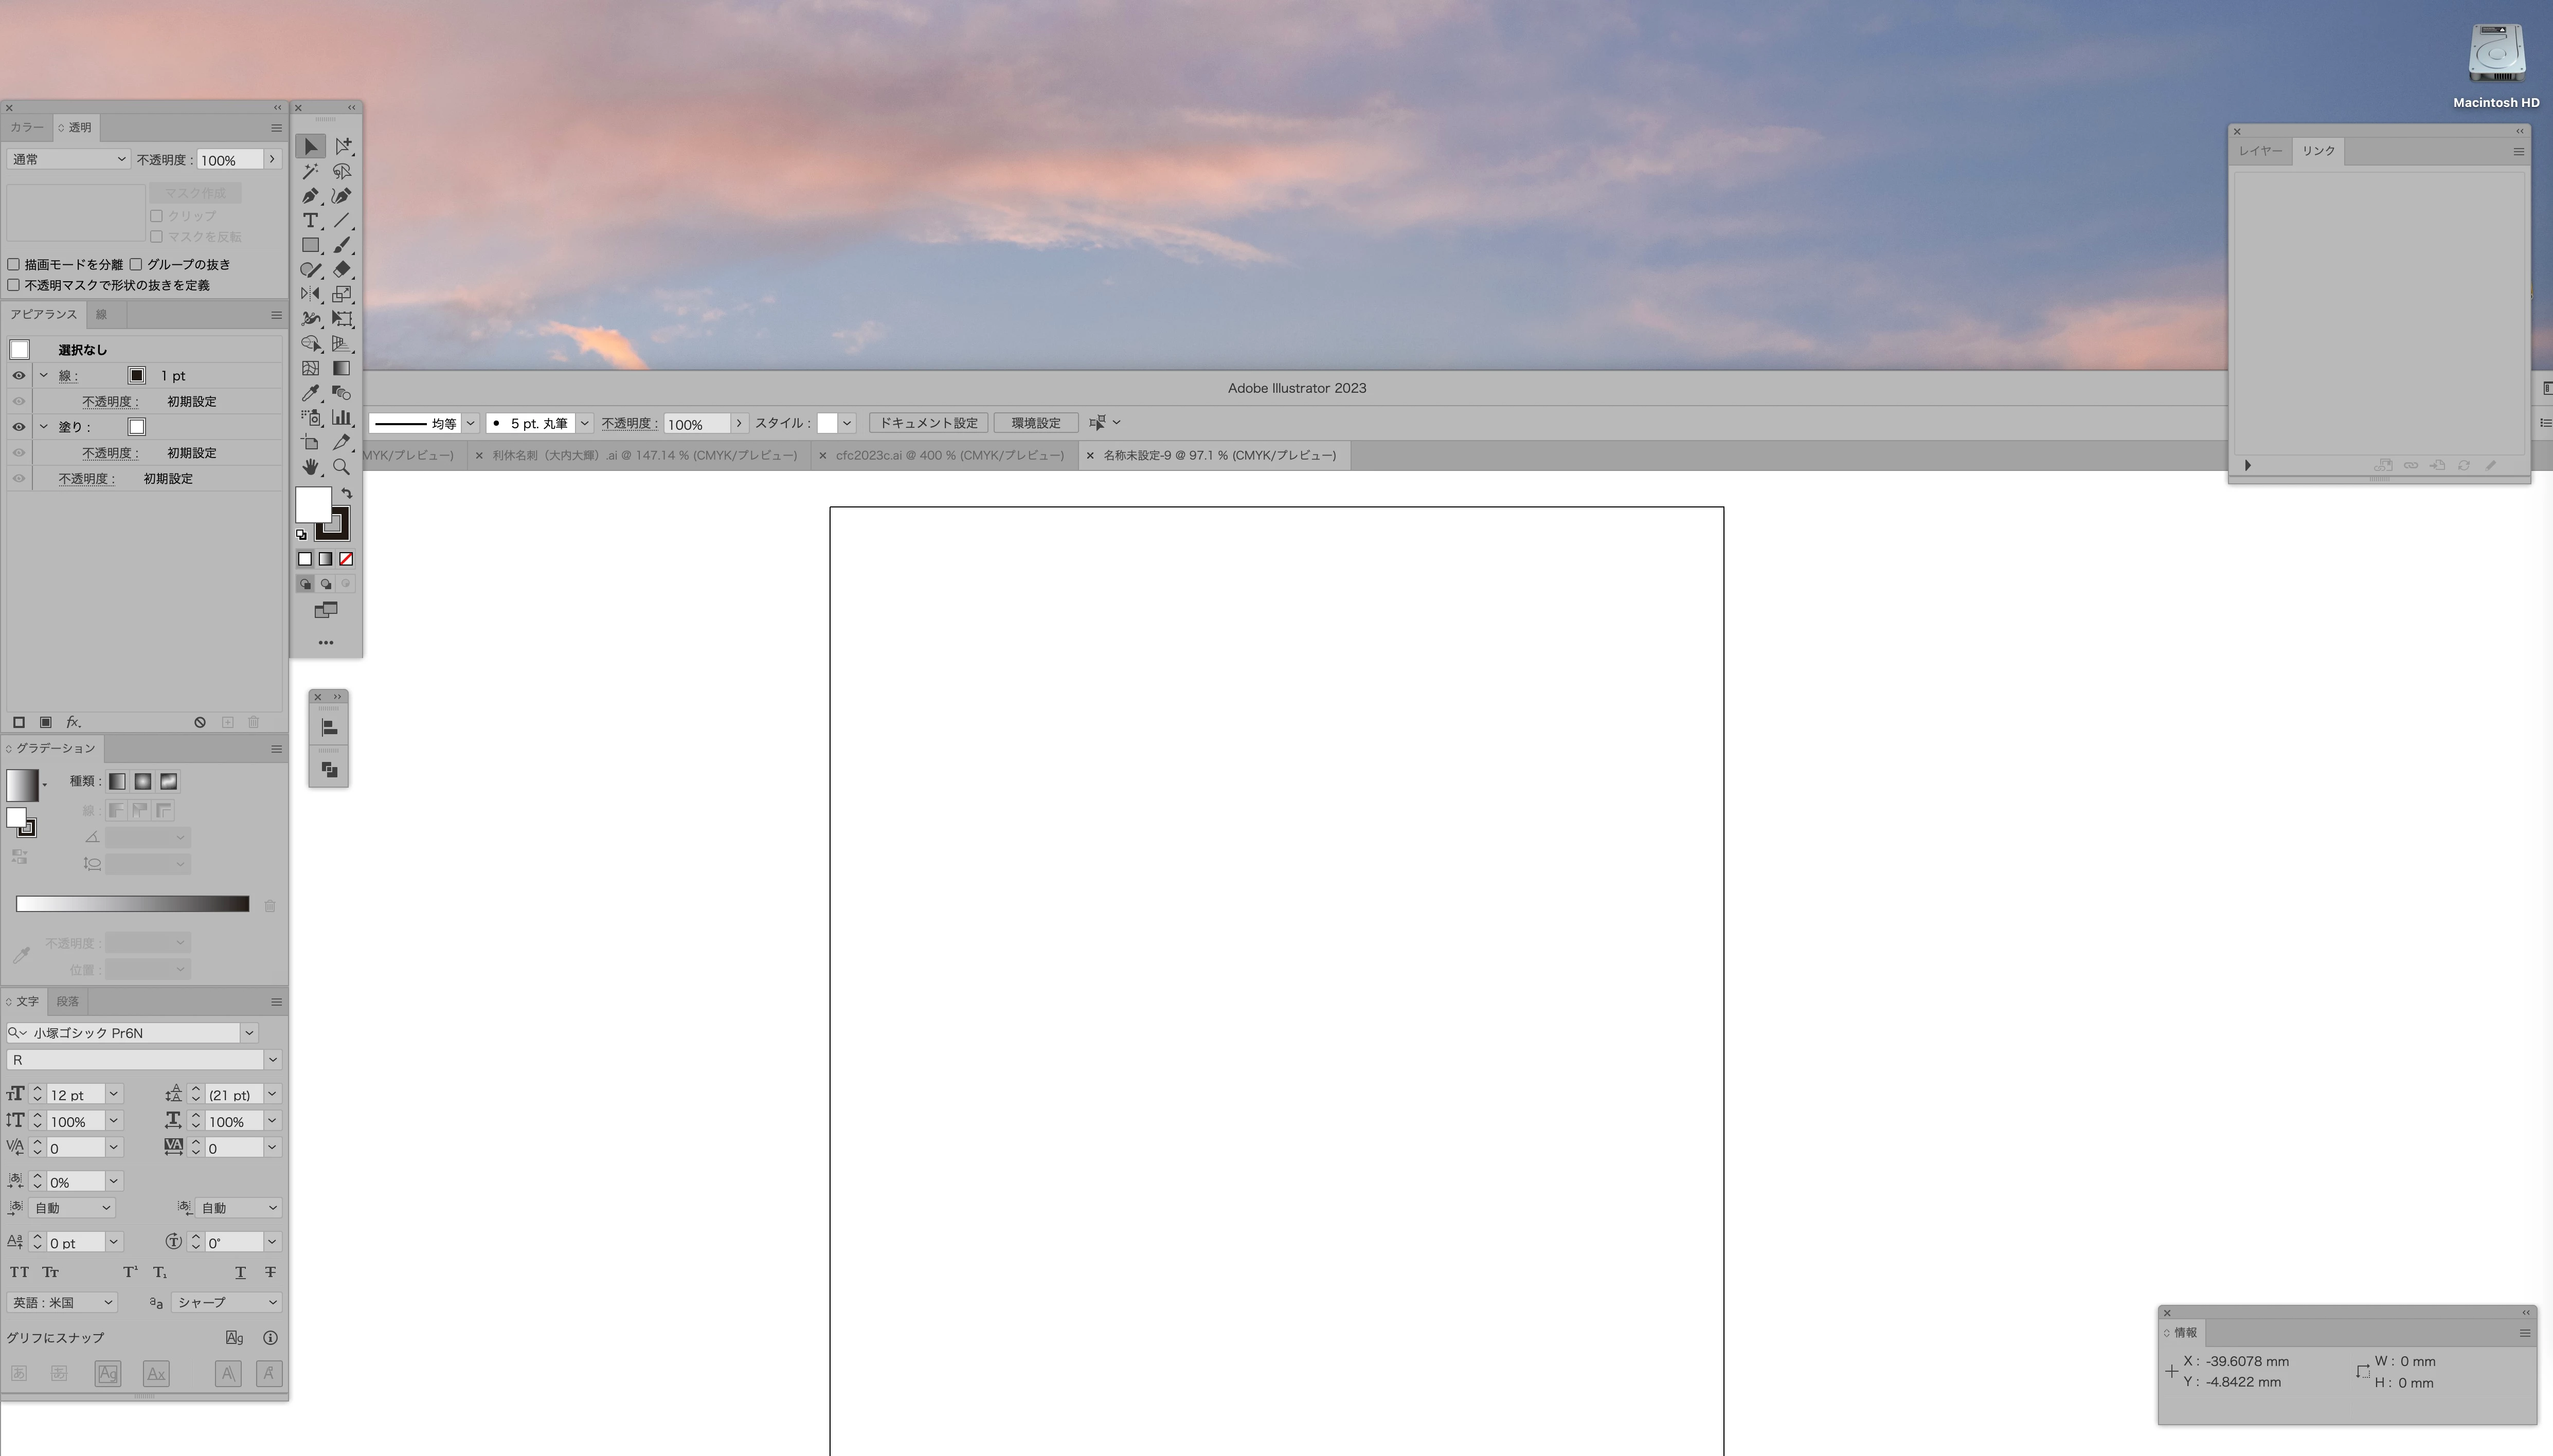This screenshot has width=2553, height=1456.
Task: Click the 環境設定 button
Action: 1035,423
